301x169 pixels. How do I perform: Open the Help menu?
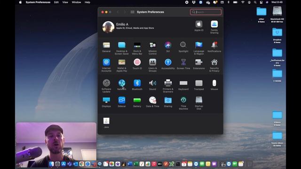point(87,2)
